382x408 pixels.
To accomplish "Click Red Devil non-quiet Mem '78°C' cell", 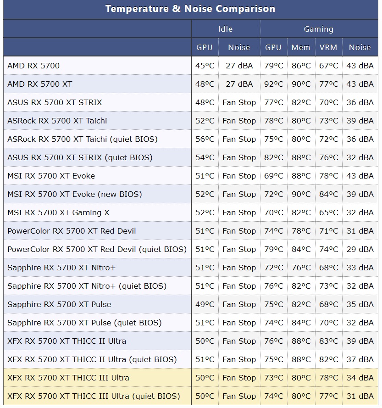I will [301, 231].
